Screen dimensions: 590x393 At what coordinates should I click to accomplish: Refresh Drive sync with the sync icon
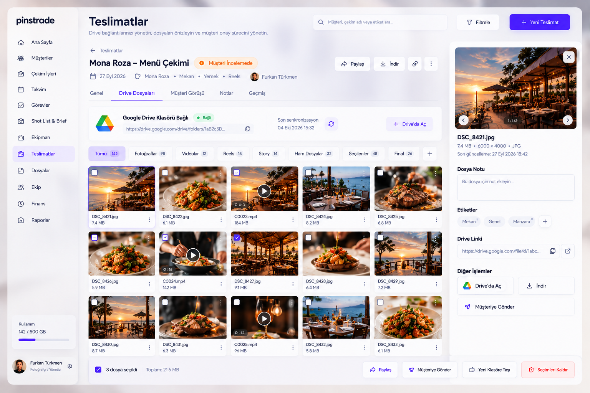pos(331,124)
